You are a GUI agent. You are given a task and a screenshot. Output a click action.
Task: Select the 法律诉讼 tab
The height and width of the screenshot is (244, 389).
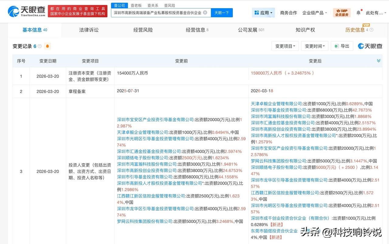[x=89, y=30]
